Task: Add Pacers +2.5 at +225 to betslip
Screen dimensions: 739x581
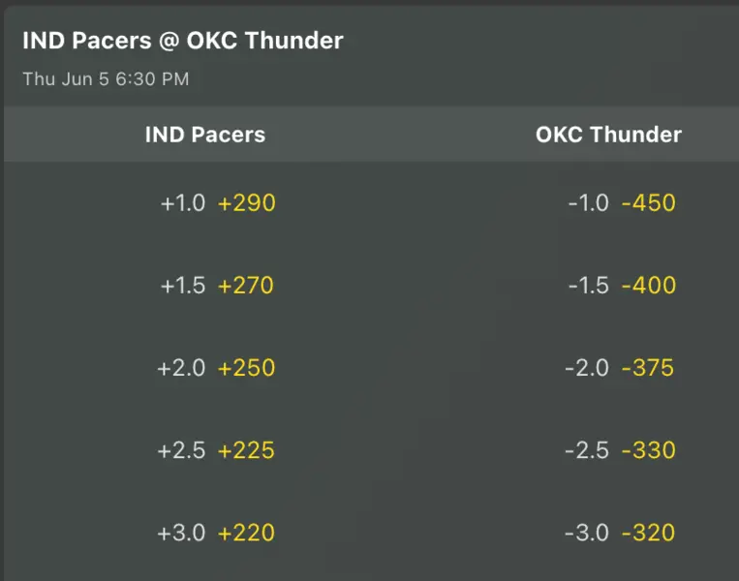Action: click(216, 450)
